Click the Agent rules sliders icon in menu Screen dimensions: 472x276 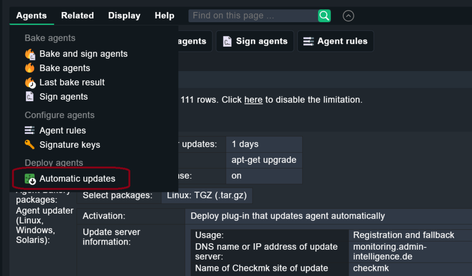point(30,131)
